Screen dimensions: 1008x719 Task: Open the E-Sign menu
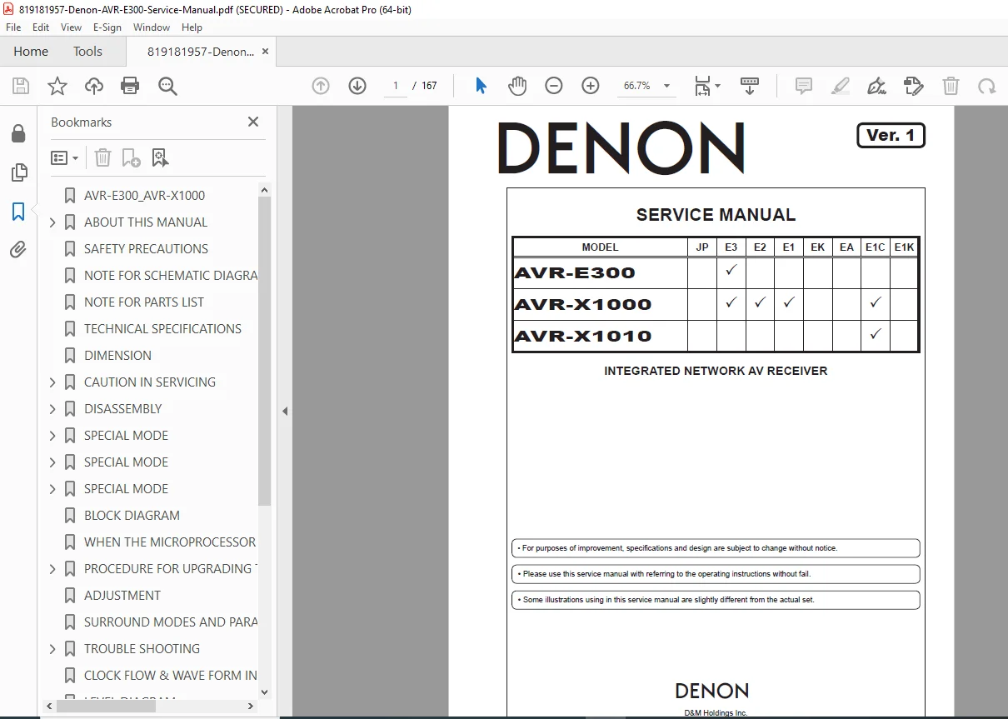[x=107, y=27]
